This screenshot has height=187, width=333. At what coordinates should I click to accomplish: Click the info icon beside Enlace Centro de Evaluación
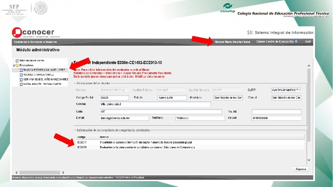point(296,42)
